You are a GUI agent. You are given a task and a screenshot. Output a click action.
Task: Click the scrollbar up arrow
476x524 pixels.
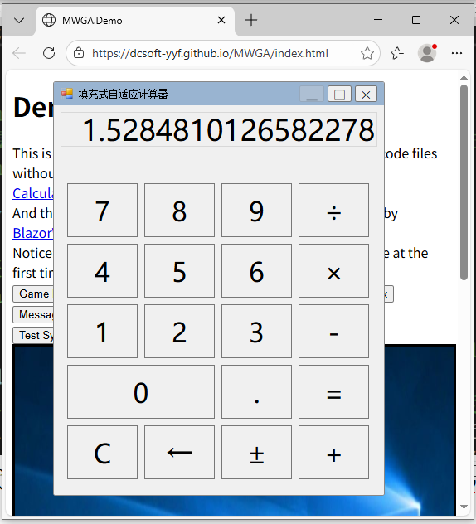click(x=464, y=78)
